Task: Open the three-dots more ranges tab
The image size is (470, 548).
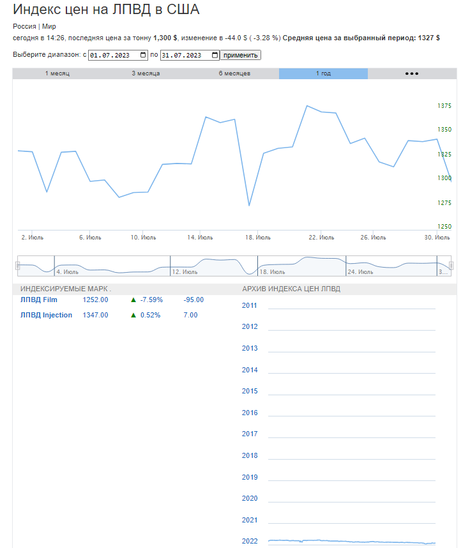Action: point(412,73)
